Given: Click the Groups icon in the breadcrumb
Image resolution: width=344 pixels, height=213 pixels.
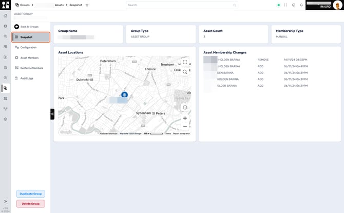Looking at the screenshot, I should tap(17, 5).
